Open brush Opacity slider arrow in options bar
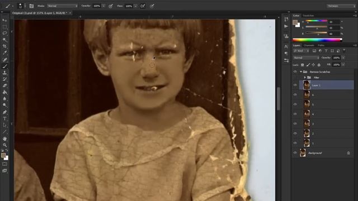 [103, 6]
